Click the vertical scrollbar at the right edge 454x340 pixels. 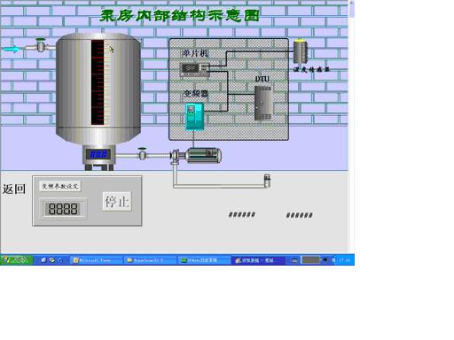click(351, 127)
